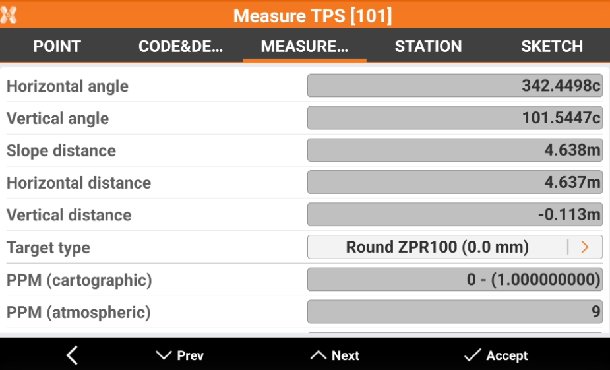The image size is (610, 370).
Task: Click the PPM (cartographic) value field
Action: pos(454,280)
